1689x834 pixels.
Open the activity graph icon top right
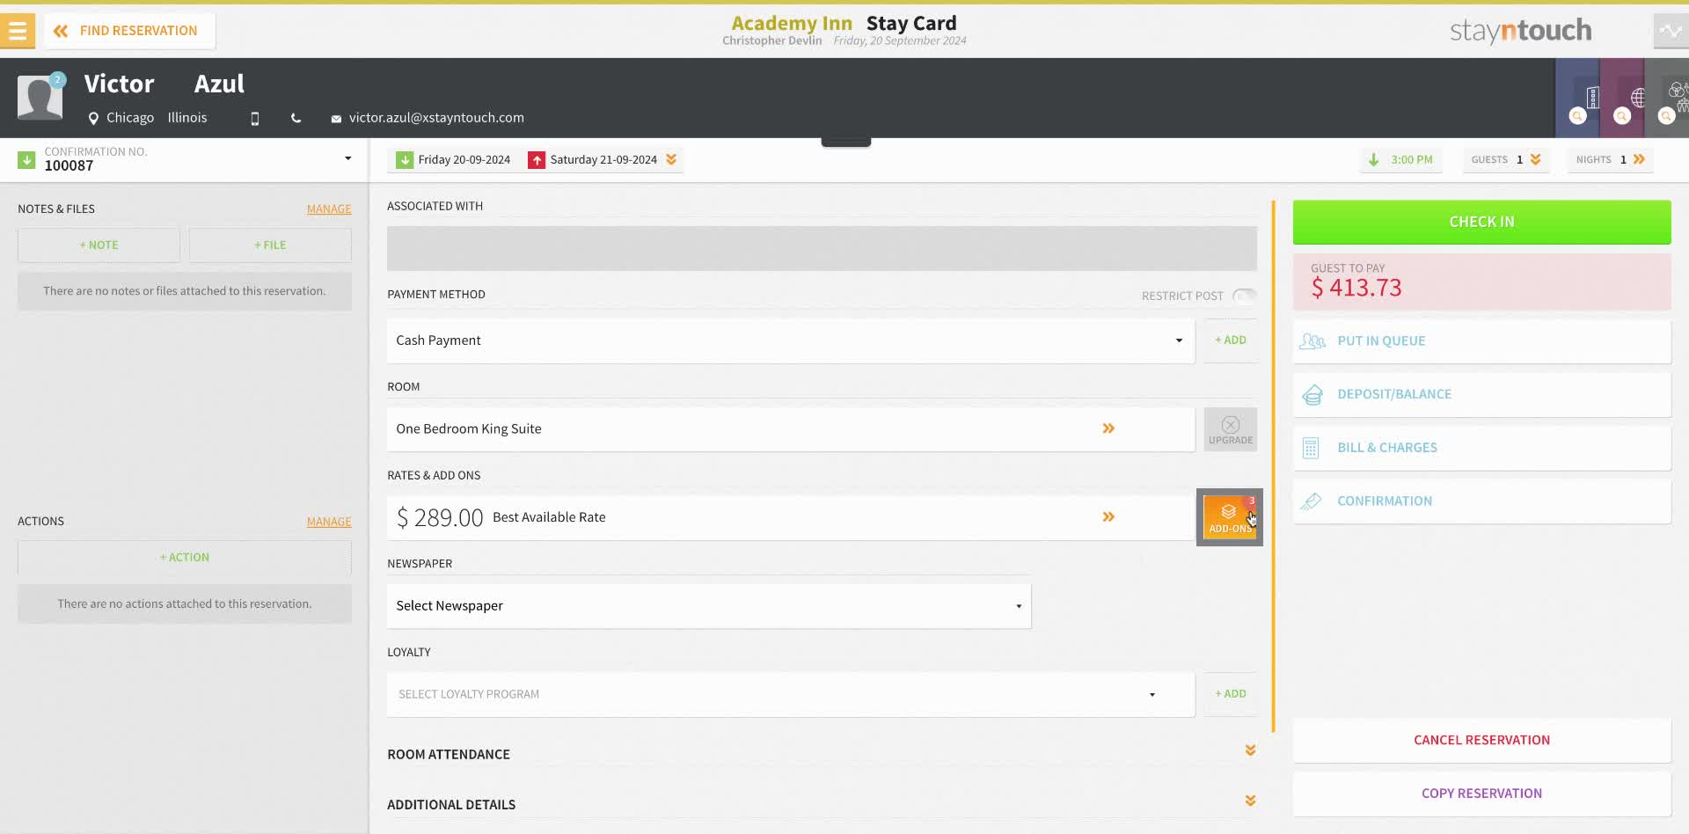pyautogui.click(x=1671, y=32)
